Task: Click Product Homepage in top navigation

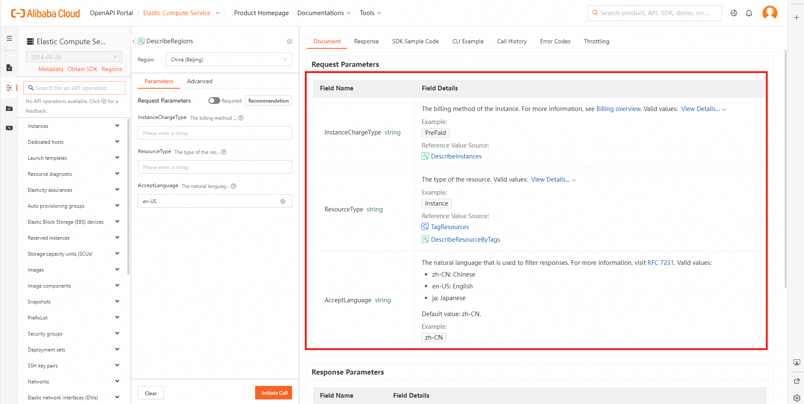Action: [x=261, y=13]
